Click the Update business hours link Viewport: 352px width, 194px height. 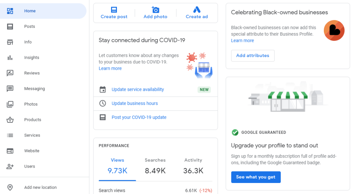coord(134,104)
